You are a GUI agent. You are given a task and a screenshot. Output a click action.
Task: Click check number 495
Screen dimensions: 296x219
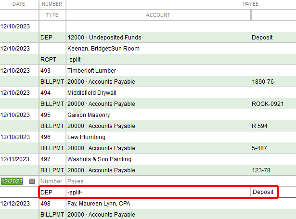46,115
